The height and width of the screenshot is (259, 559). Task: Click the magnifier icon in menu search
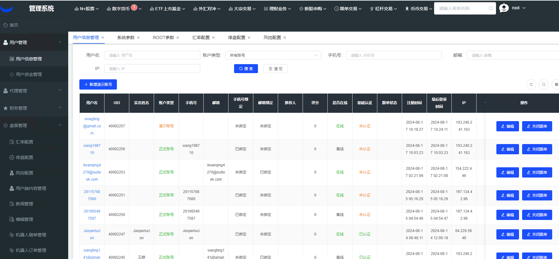click(x=490, y=8)
